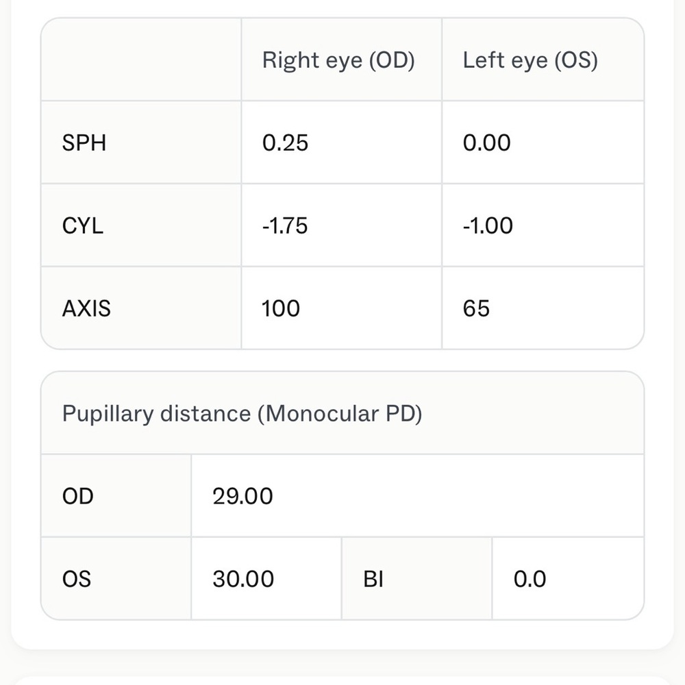Click the OD label in pupillary distance table
The height and width of the screenshot is (685, 685).
[x=78, y=496]
